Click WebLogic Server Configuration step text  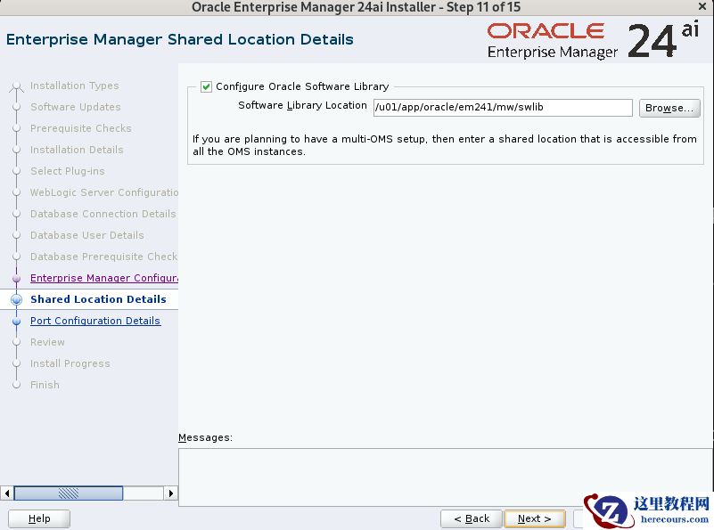104,192
